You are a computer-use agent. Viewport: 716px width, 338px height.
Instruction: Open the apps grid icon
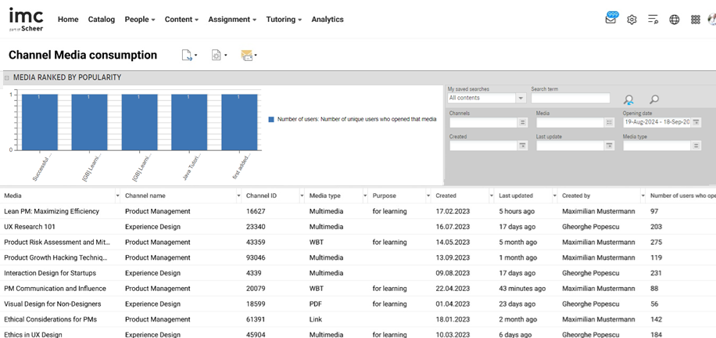695,20
